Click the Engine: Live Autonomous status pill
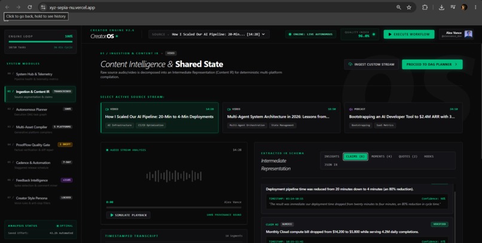The height and width of the screenshot is (243, 482). pyautogui.click(x=311, y=35)
